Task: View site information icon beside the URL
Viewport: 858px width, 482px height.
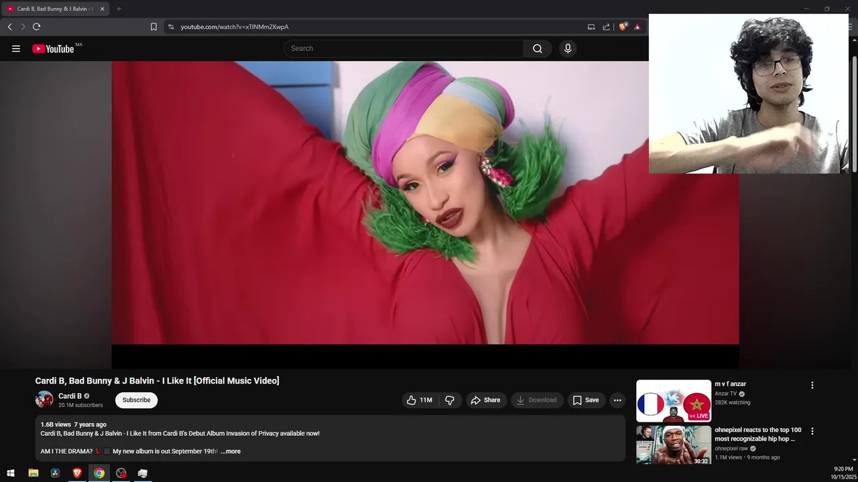Action: [171, 27]
